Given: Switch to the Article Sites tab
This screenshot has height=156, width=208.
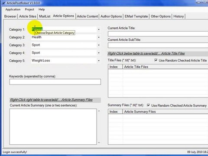Looking at the screenshot, I should pos(27,16).
